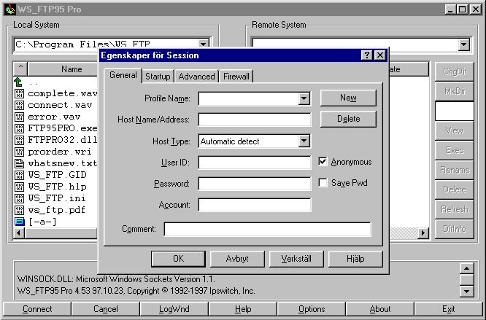Click the green parent directory arrow icon
The height and width of the screenshot is (320, 486).
click(x=18, y=82)
